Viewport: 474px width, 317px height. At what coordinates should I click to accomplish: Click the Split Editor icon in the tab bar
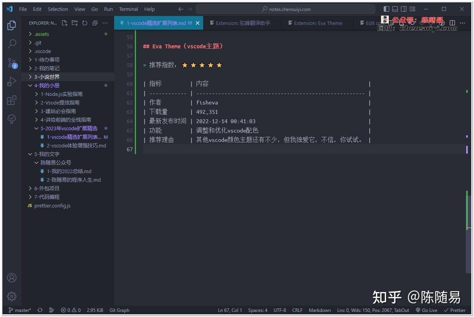pos(452,23)
